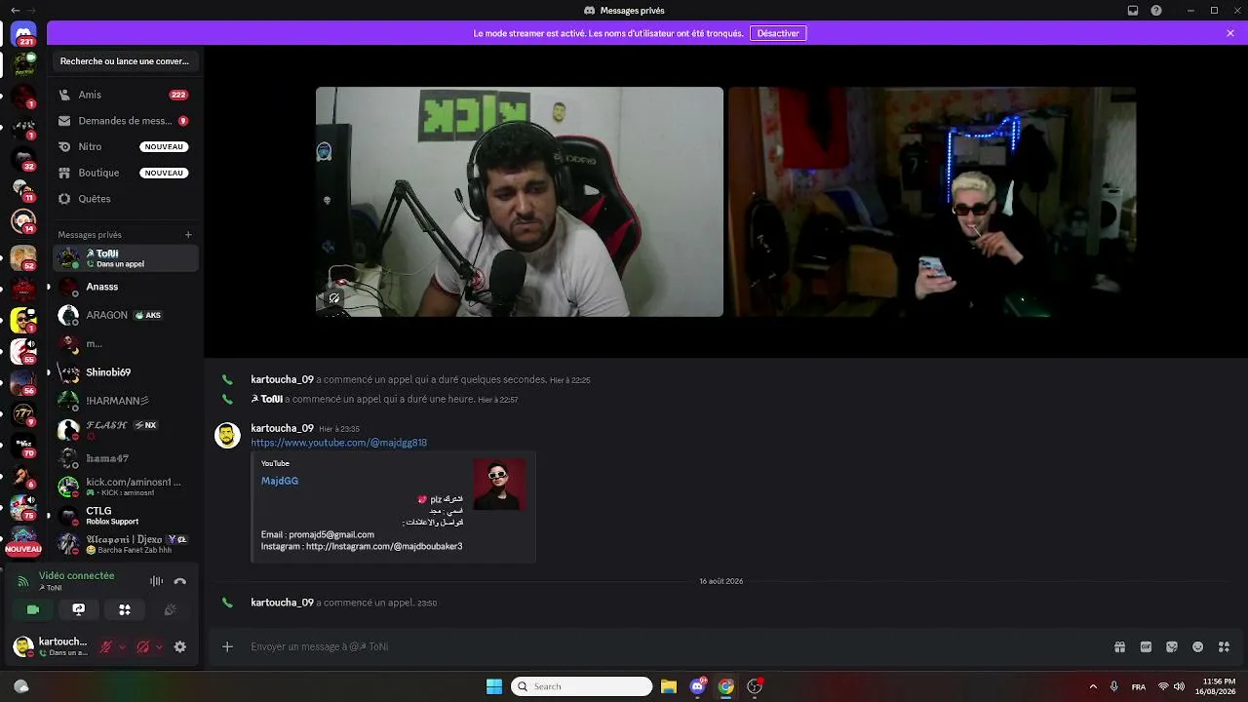Open the server with 32 badge
1248x702 pixels.
pos(23,159)
